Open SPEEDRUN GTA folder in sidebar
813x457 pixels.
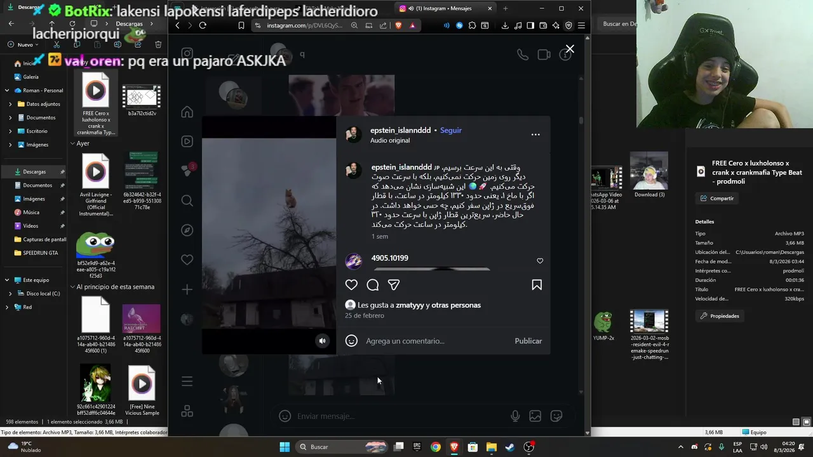pos(40,253)
